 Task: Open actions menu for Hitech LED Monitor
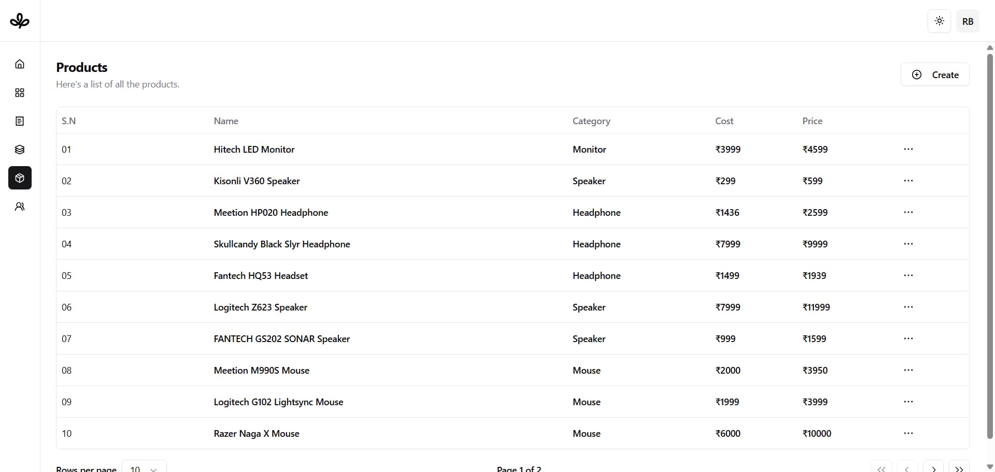(x=908, y=149)
